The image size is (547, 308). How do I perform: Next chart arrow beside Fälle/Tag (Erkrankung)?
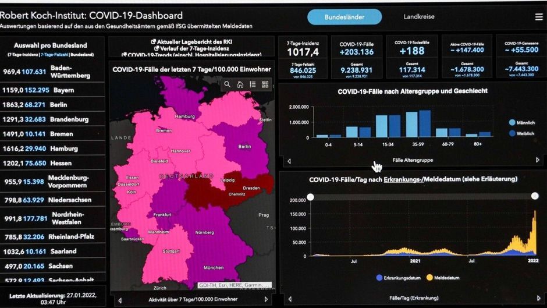click(x=539, y=298)
